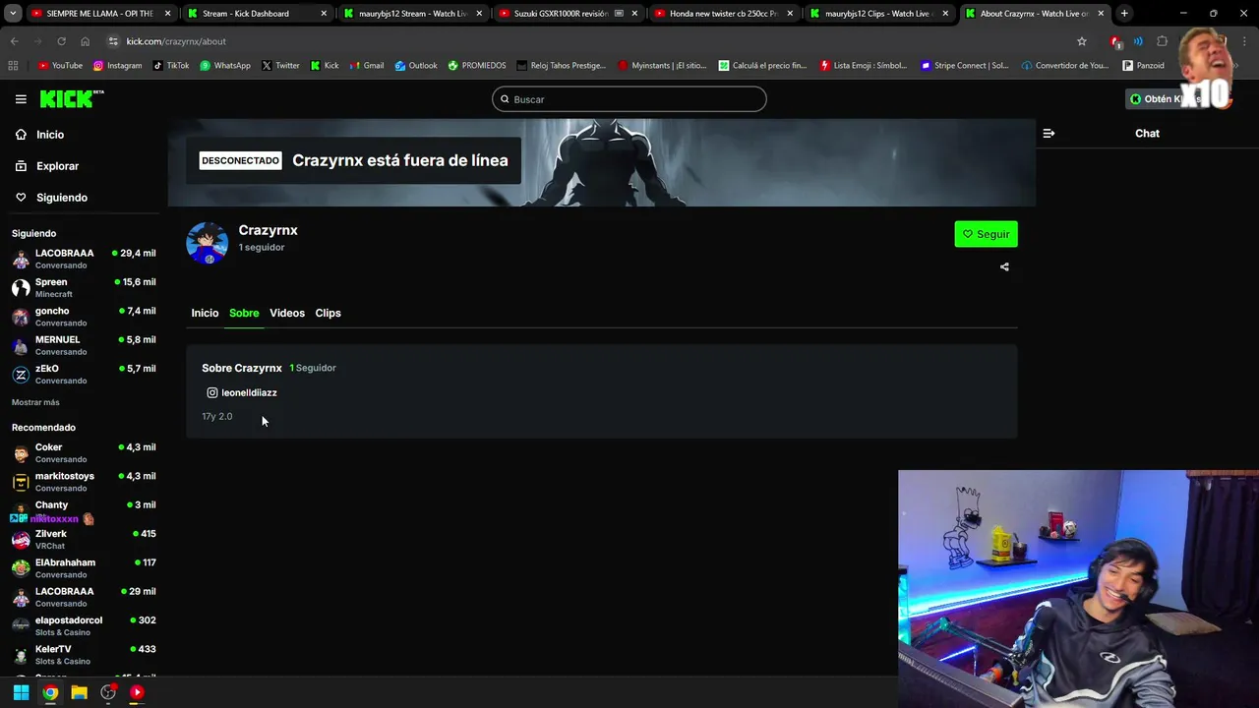Viewport: 1259px width, 708px height.
Task: Open the LACOBRAAA channel with 29,4 mil viewers
Action: [x=84, y=259]
